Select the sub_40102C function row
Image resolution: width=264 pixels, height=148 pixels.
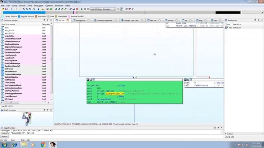(x=26, y=30)
